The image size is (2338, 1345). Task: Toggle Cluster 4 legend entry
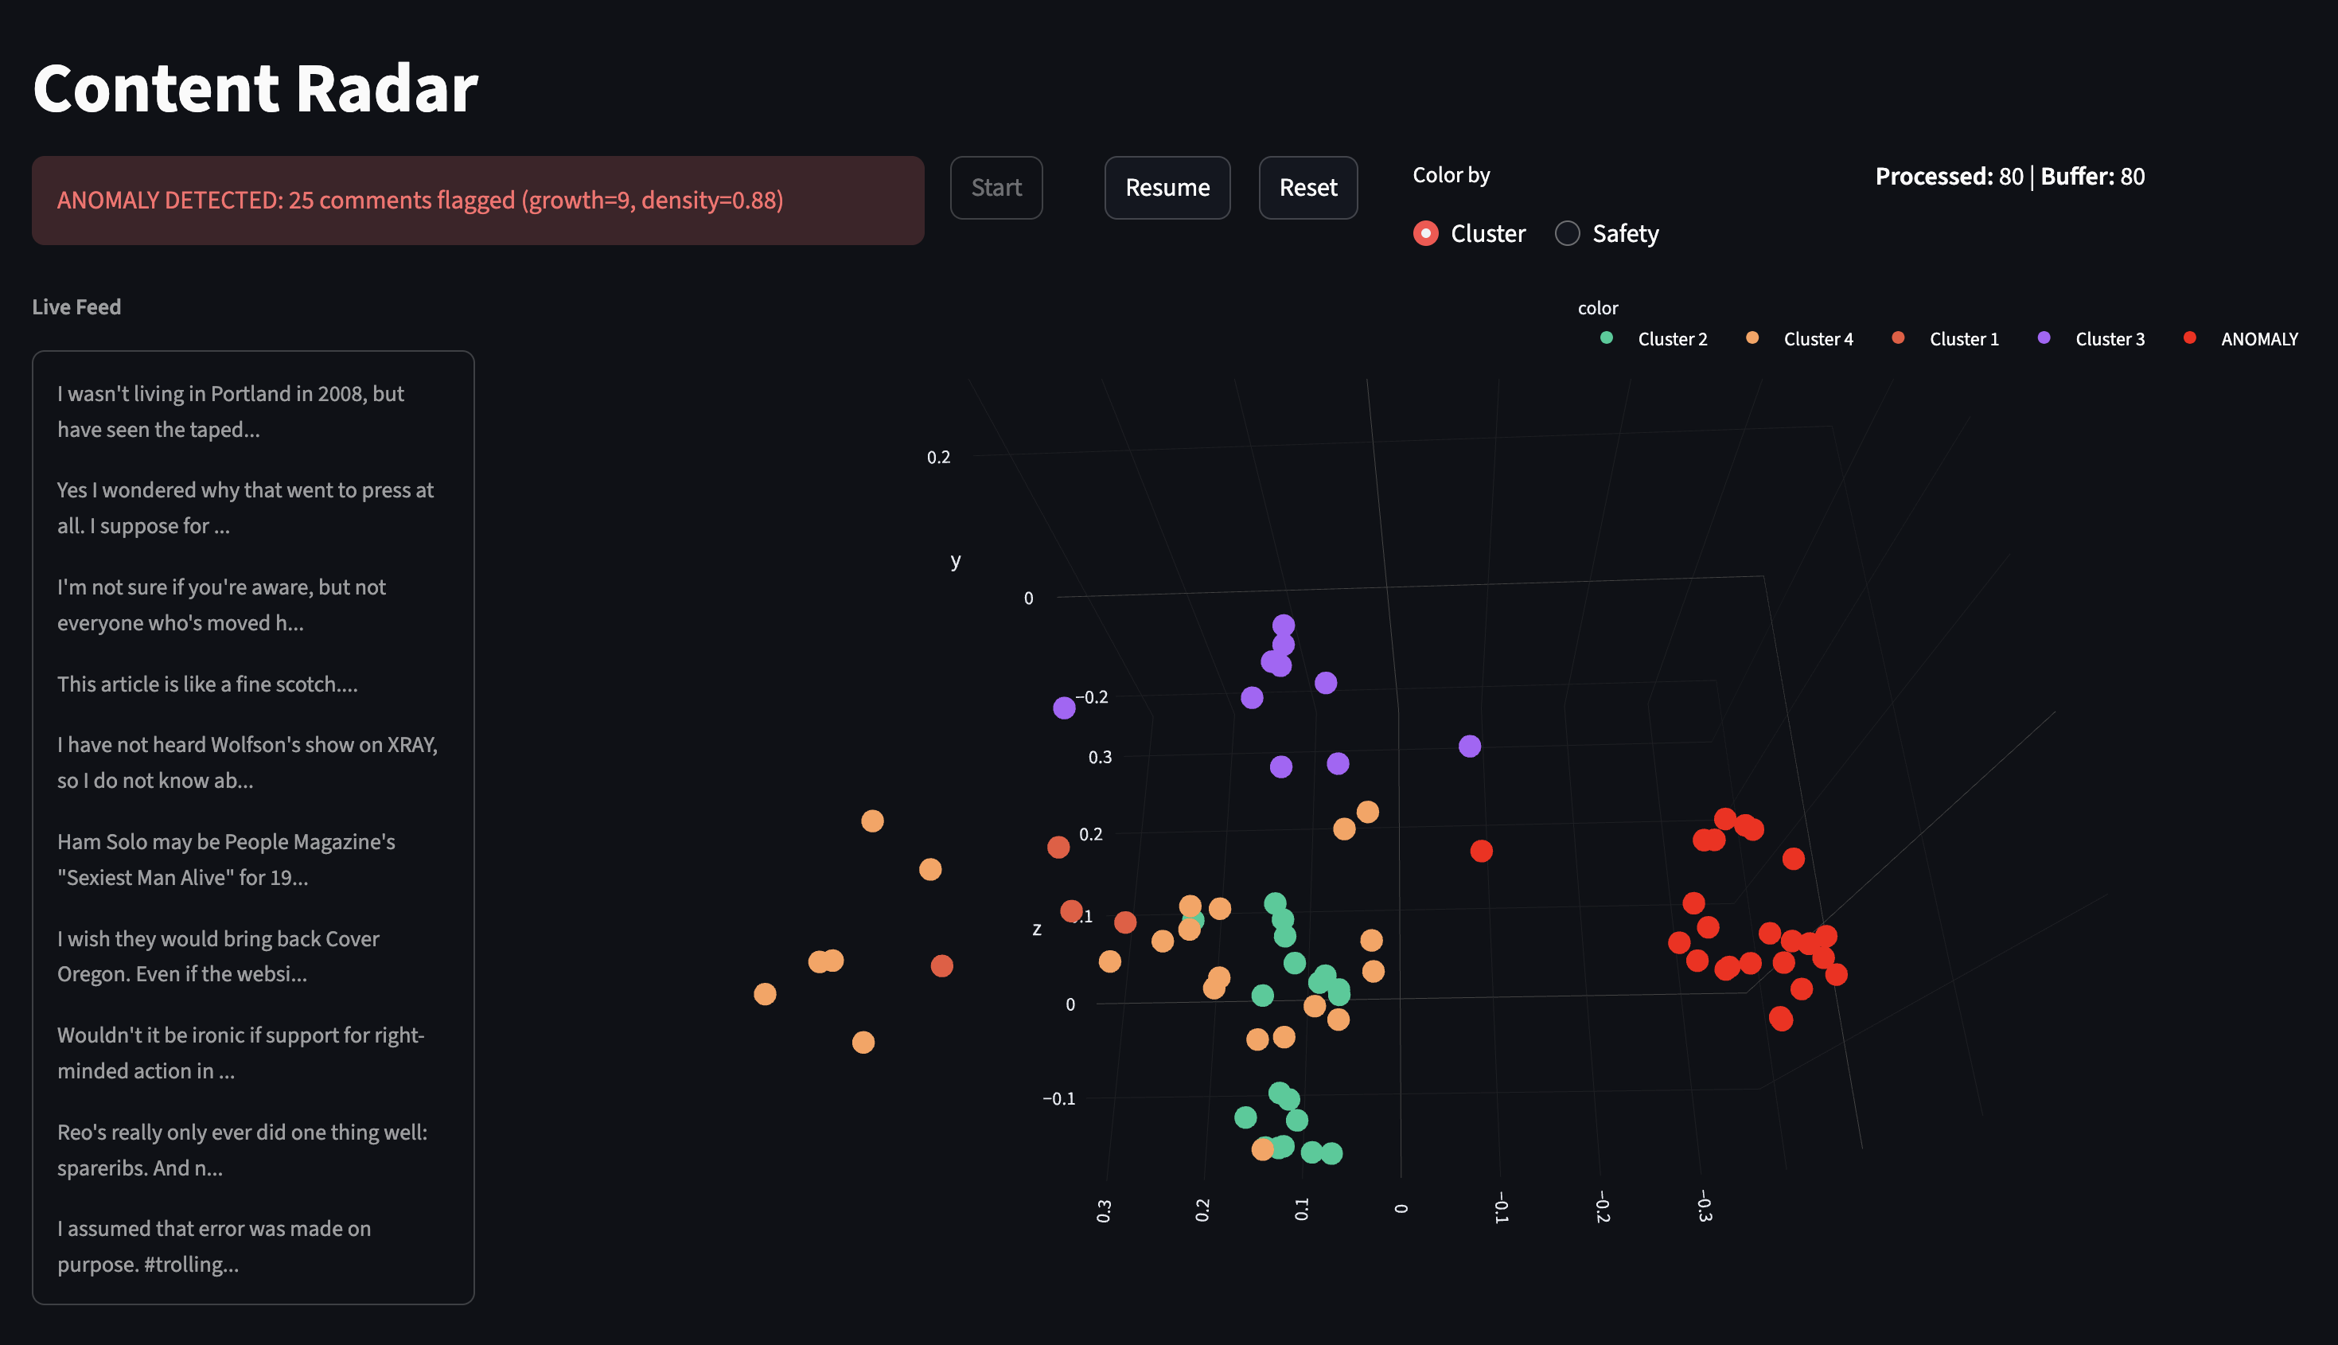coord(1816,339)
